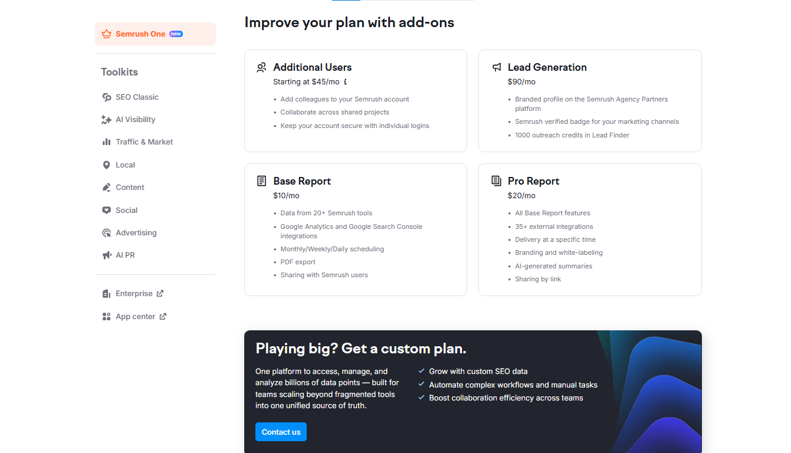Viewport: 791px width, 453px height.
Task: Open the AI PR toolkit
Action: point(125,255)
